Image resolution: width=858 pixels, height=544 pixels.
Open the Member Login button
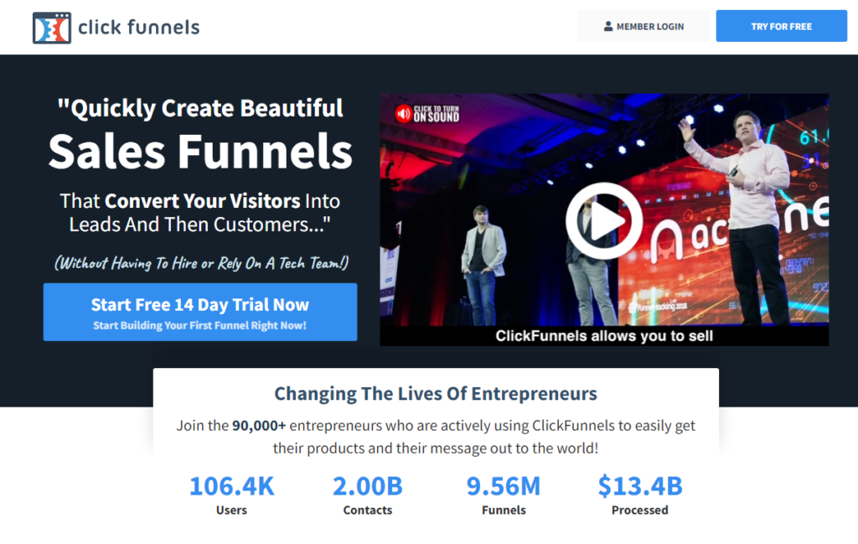[x=643, y=26]
